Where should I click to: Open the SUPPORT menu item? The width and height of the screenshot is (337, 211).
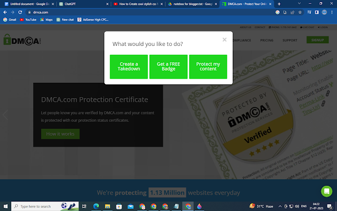(290, 40)
